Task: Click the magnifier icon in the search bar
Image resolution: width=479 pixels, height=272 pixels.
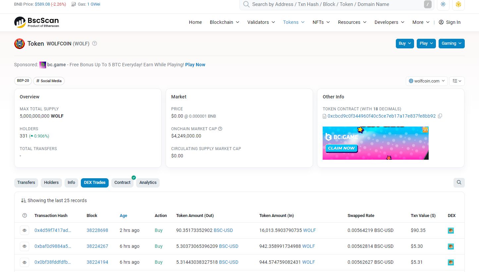Action: pyautogui.click(x=246, y=4)
